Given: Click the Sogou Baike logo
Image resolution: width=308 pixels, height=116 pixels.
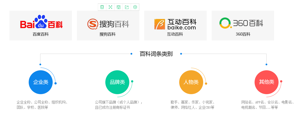Looking at the screenshot, I should (108, 24).
